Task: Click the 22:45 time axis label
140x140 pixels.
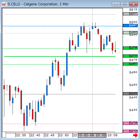Action: pos(49,135)
